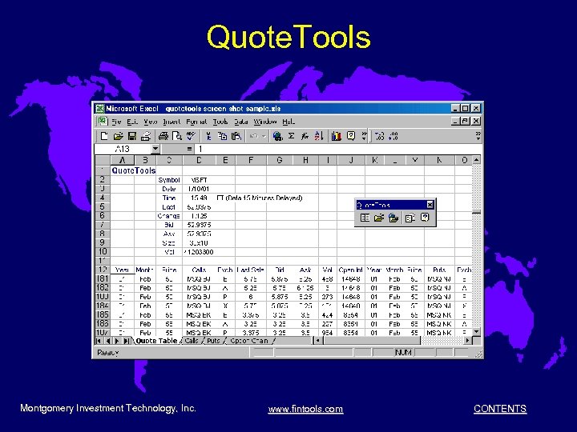Open the Undo history dropdown arrow
The image size is (577, 432).
click(264, 136)
